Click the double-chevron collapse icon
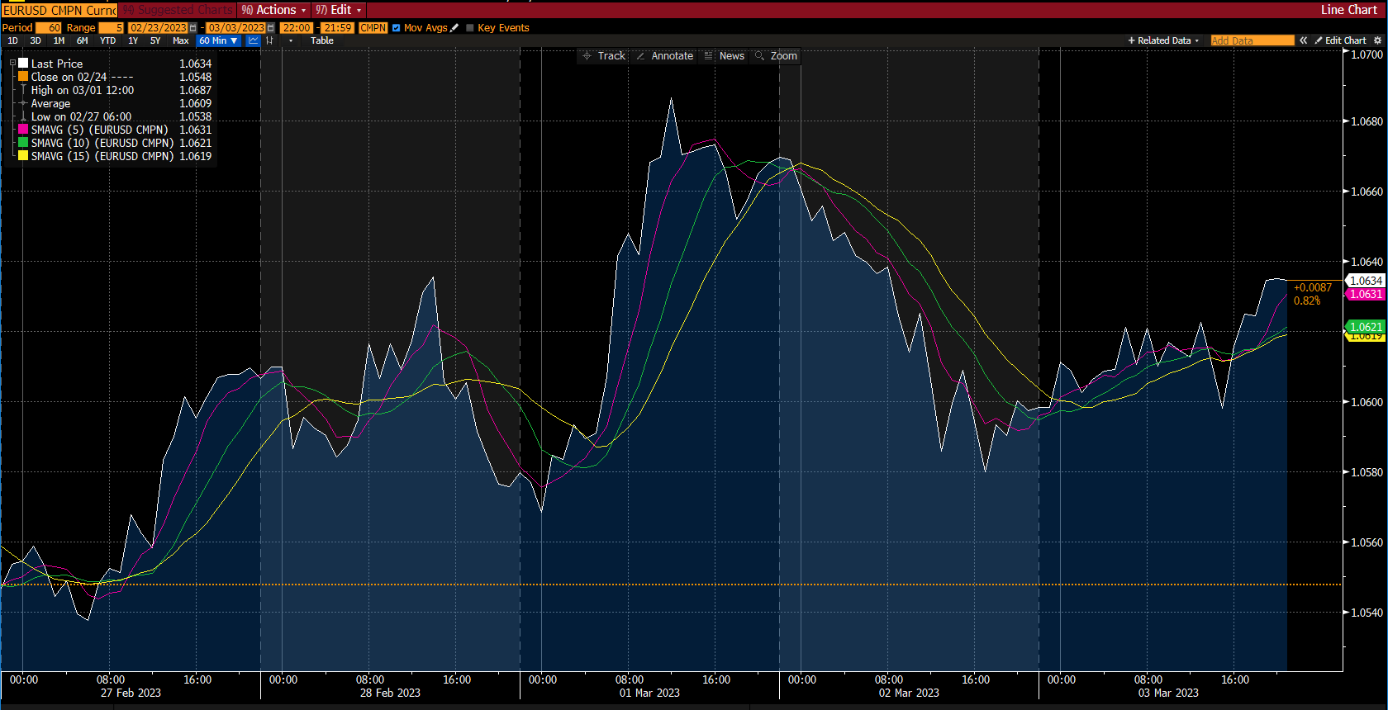 [1304, 40]
